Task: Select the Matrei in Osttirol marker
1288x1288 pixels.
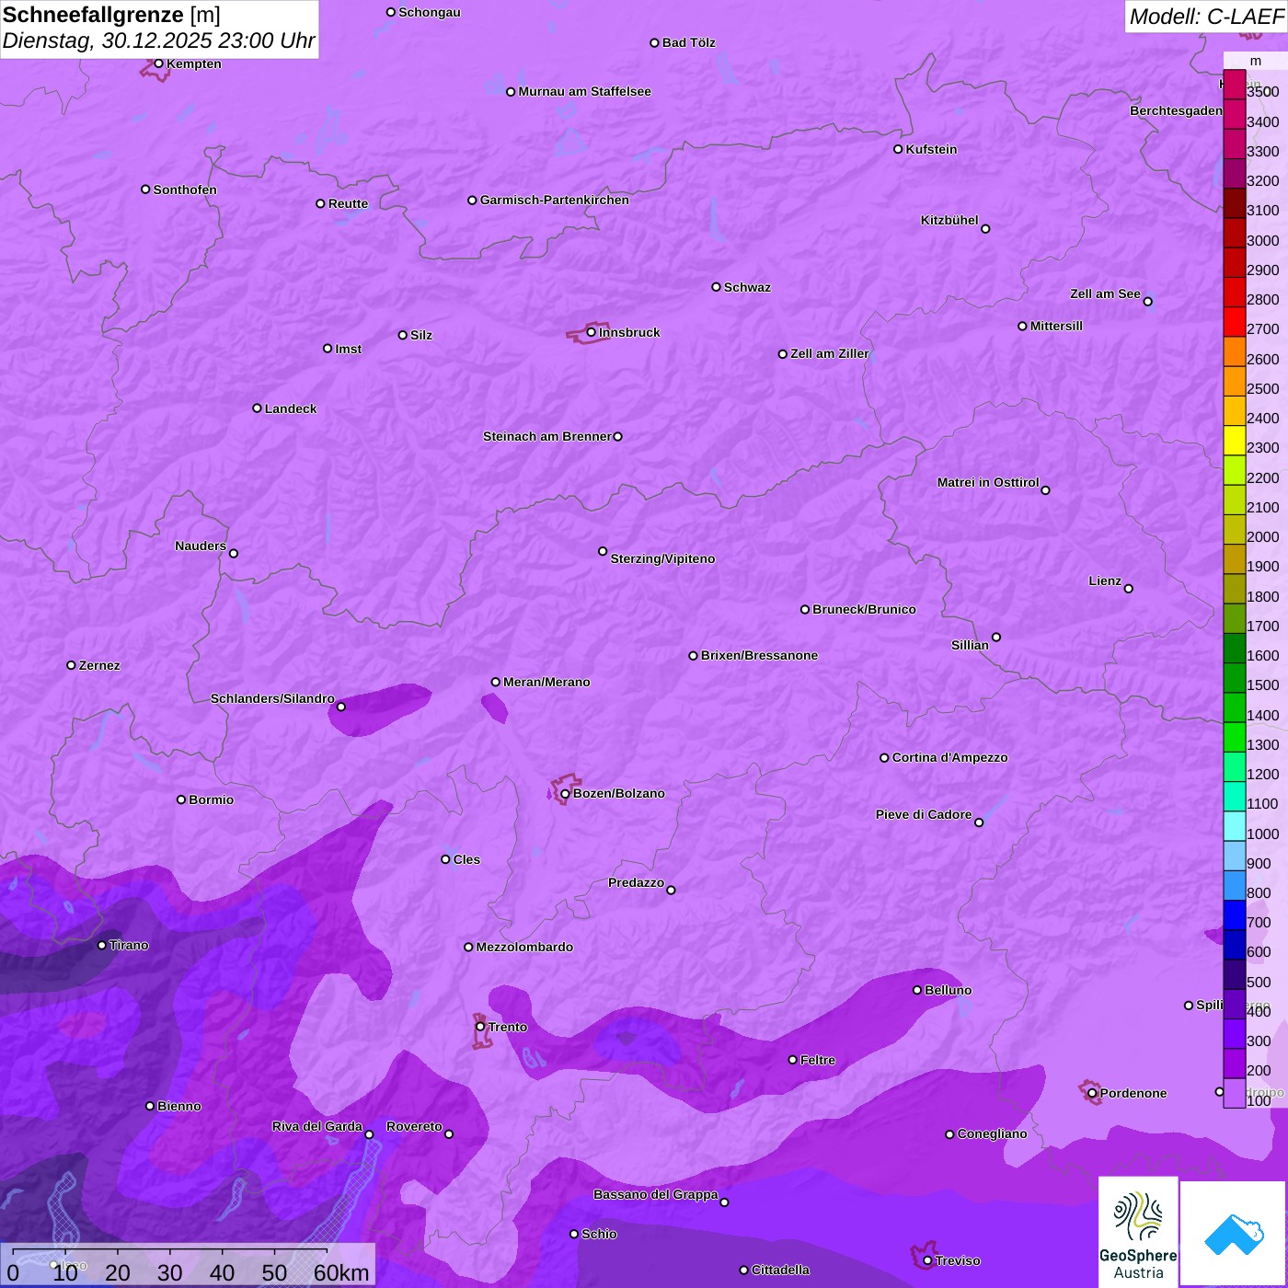Action: tap(1046, 490)
